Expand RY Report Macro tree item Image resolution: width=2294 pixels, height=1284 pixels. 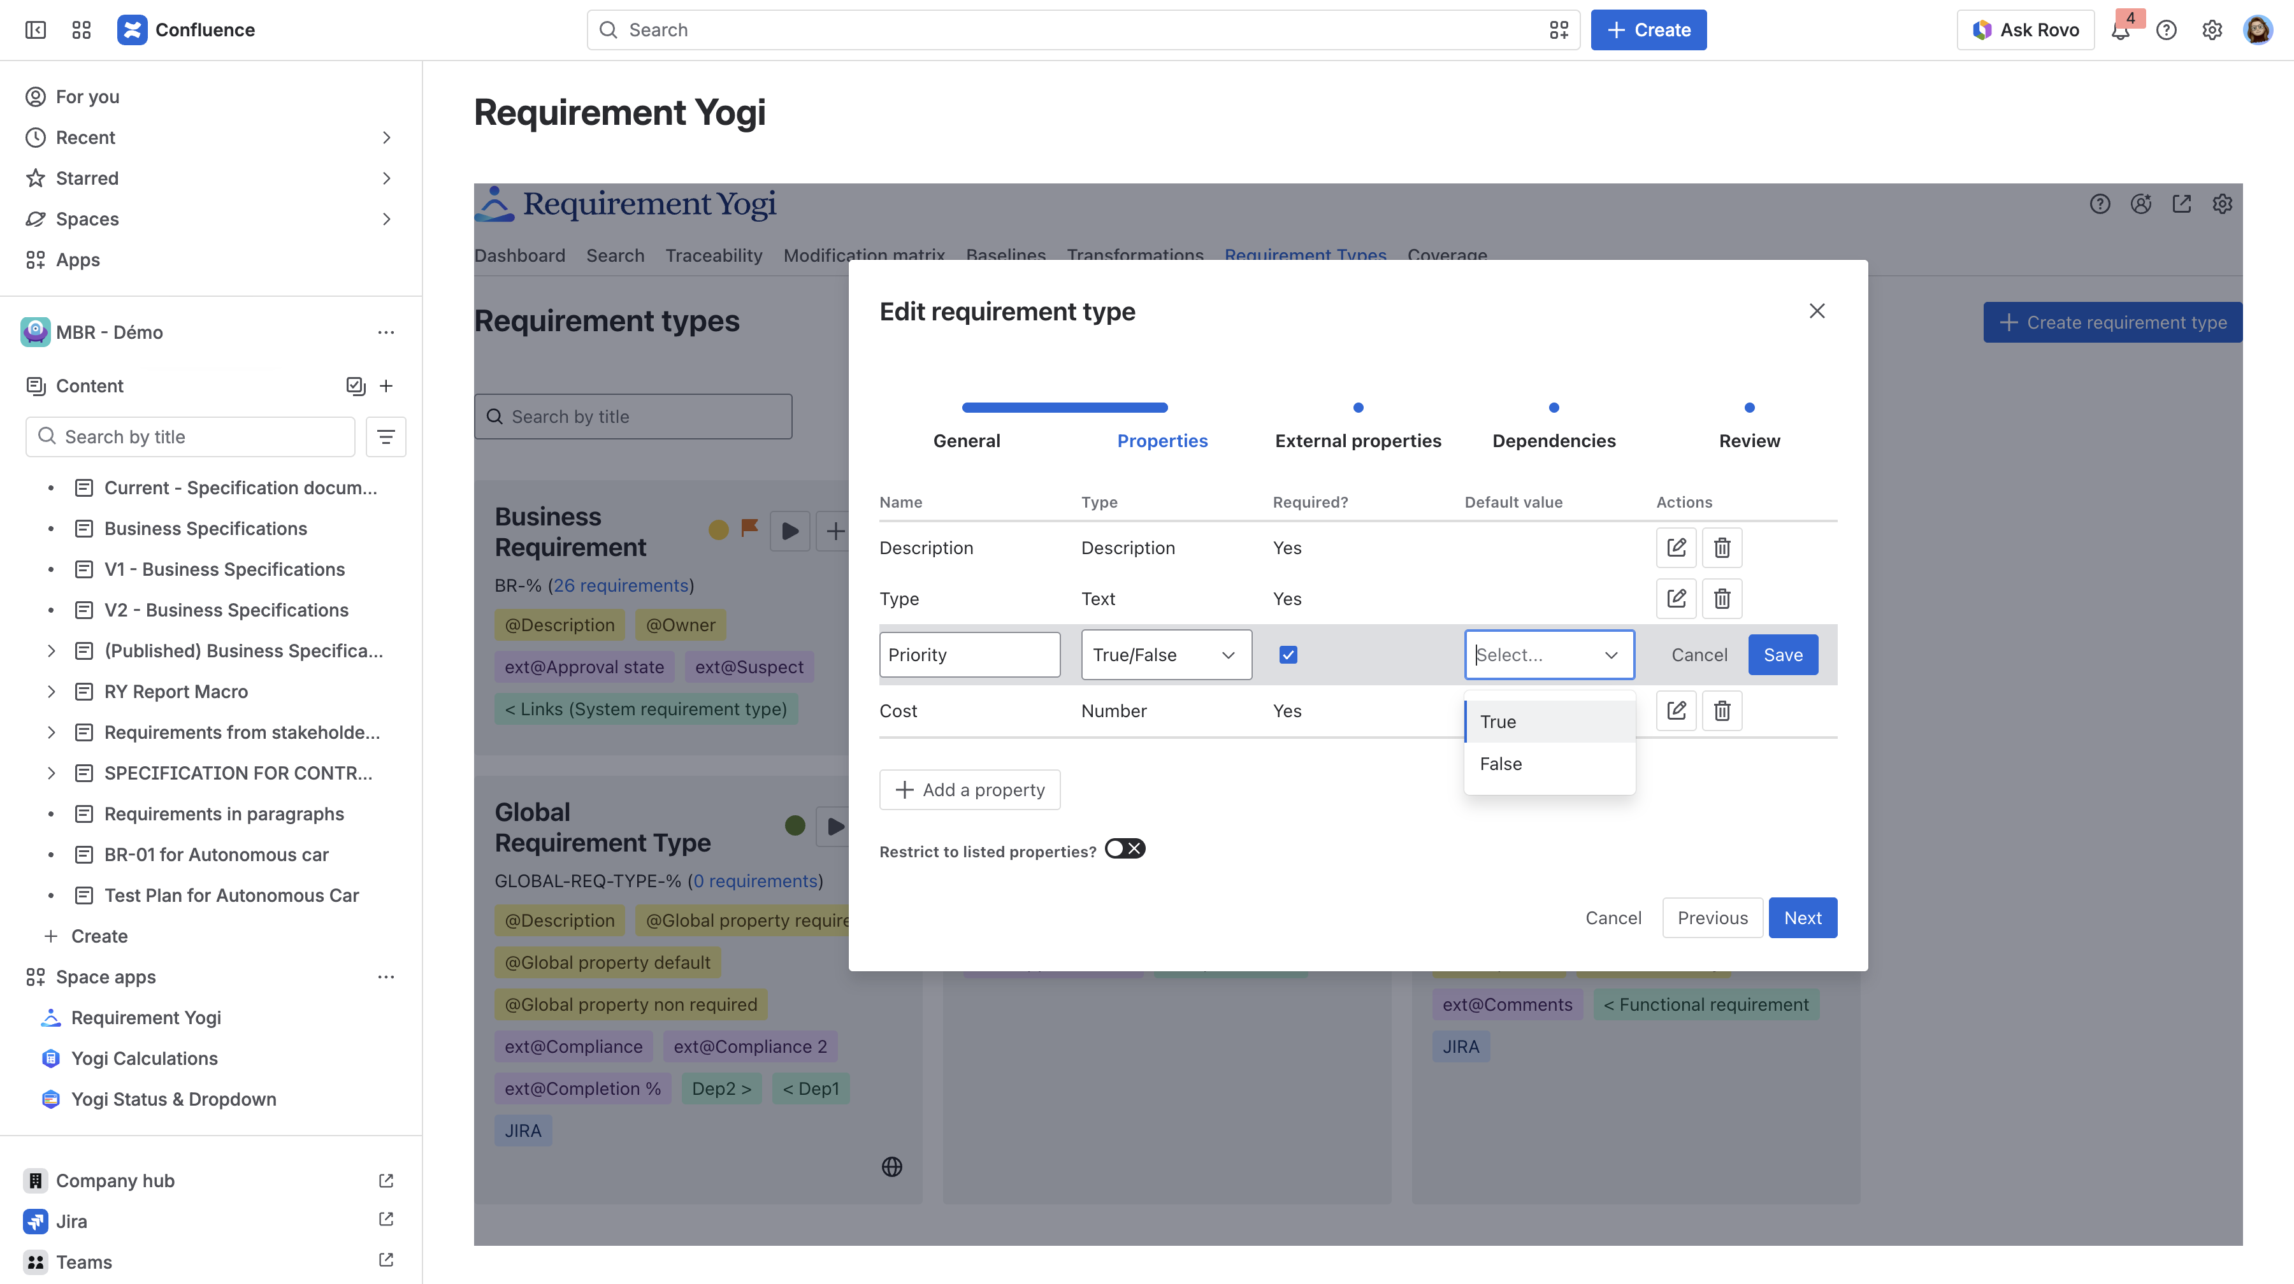point(51,692)
